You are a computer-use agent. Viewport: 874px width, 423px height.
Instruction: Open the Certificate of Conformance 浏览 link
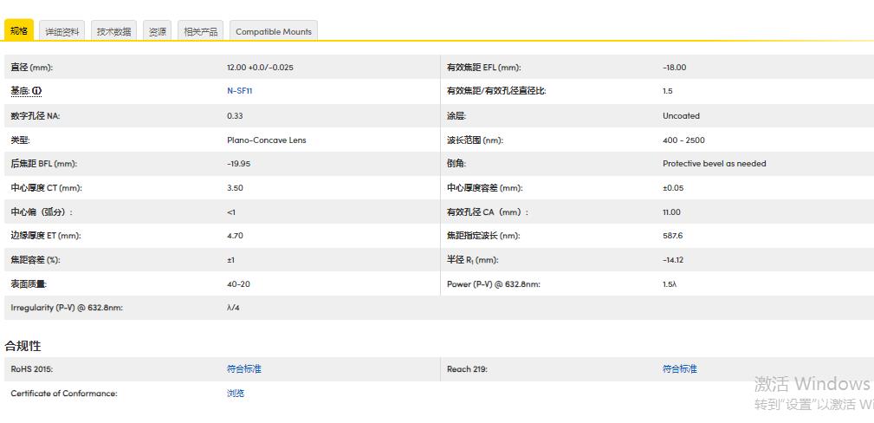pyautogui.click(x=236, y=394)
